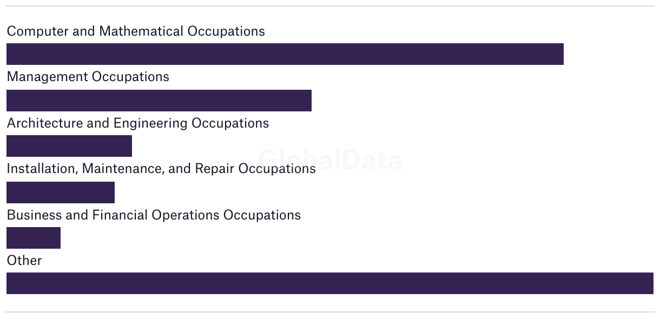This screenshot has width=660, height=319.
Task: Click the Architecture and Engineering Occupations bar
Action: point(69,146)
